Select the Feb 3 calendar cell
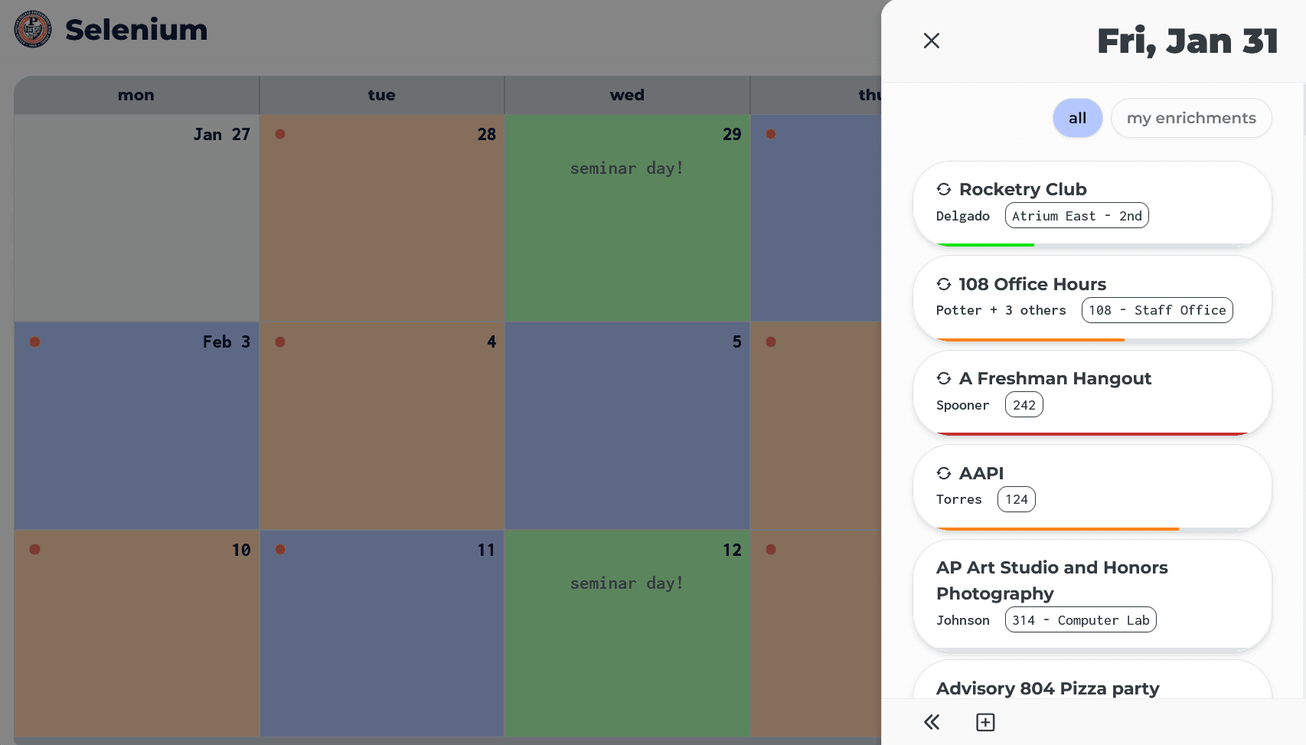This screenshot has width=1306, height=745. pyautogui.click(x=136, y=426)
